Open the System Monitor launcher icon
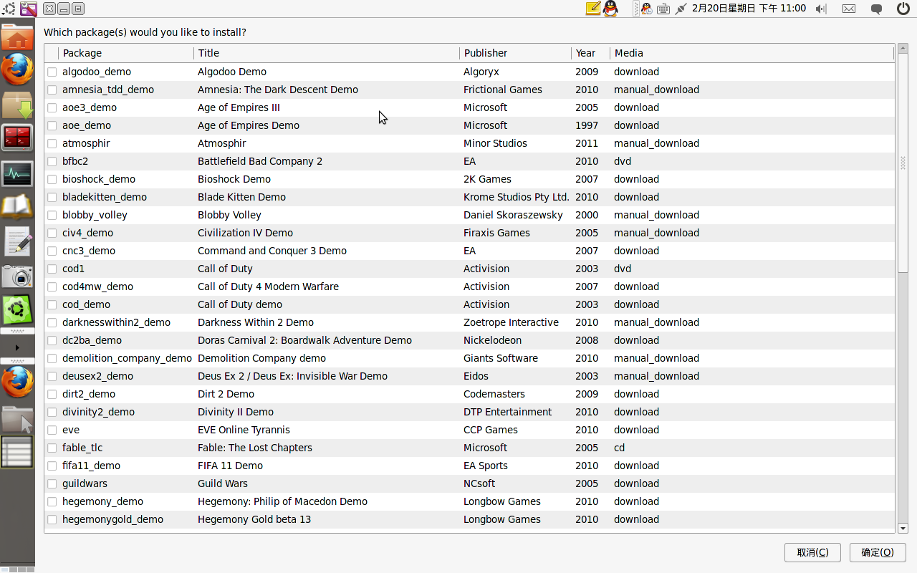 point(17,173)
